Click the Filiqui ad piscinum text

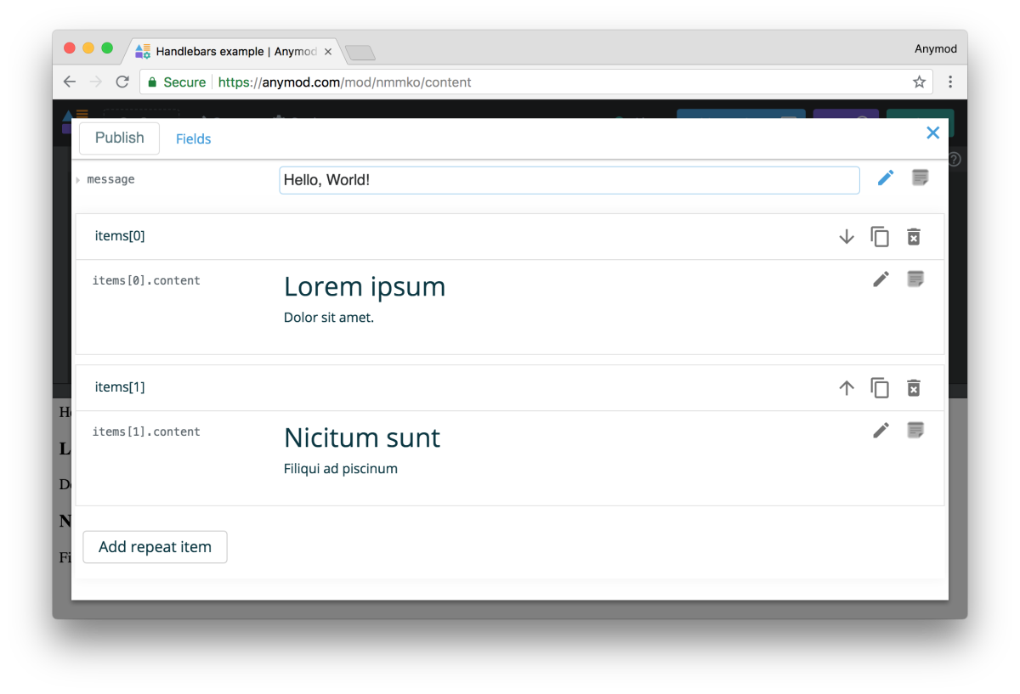click(x=341, y=469)
